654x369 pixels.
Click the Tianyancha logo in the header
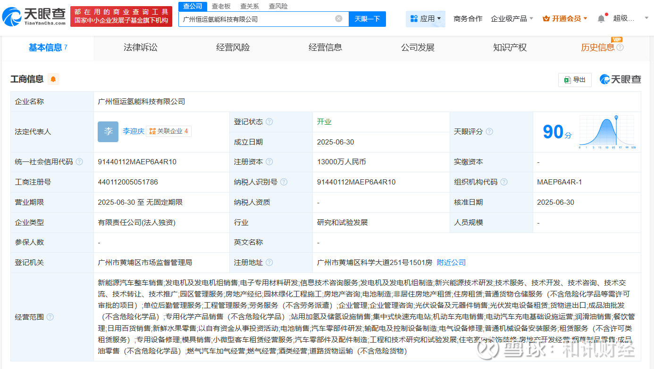tap(34, 16)
